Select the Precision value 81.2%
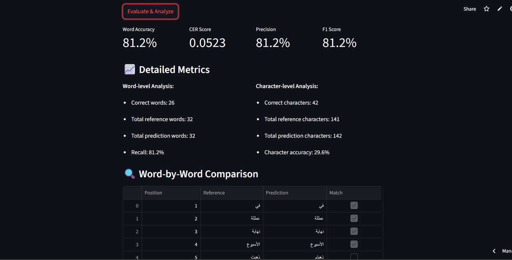 [x=273, y=43]
